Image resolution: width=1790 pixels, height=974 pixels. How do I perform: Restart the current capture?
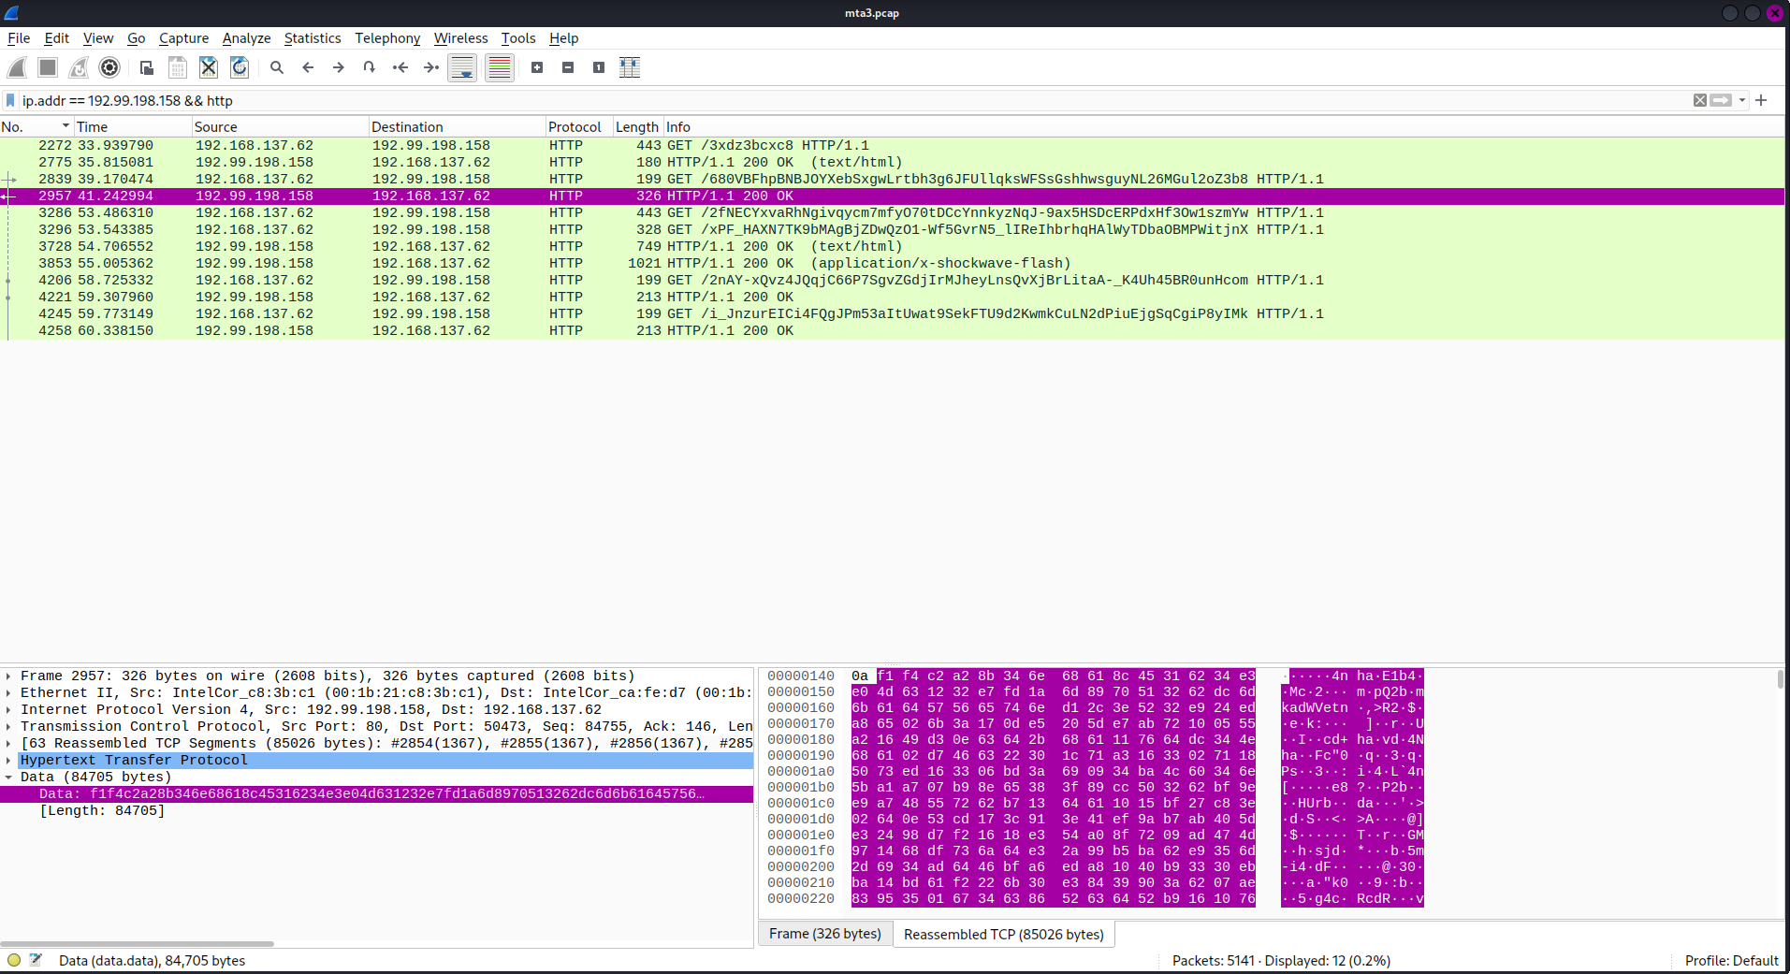[79, 67]
